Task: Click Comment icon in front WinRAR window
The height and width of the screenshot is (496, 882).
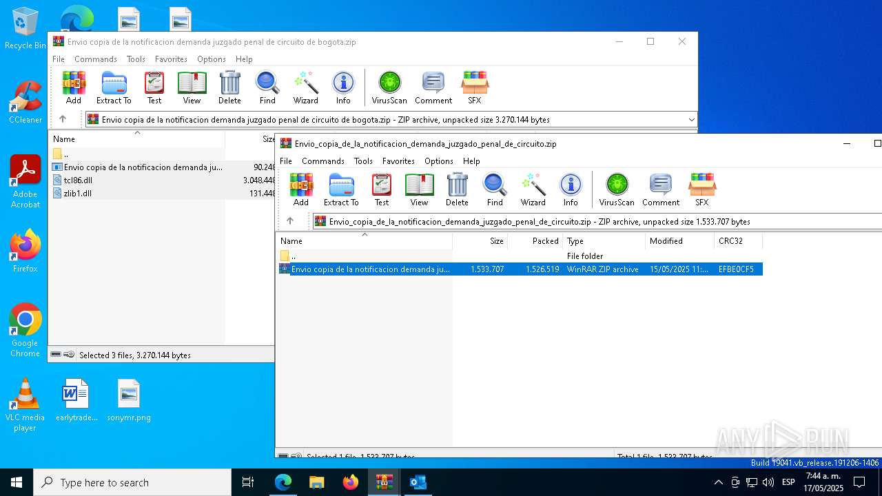Action: coord(661,189)
